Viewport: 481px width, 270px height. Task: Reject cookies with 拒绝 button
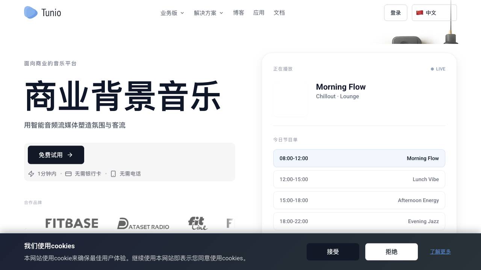pyautogui.click(x=392, y=252)
